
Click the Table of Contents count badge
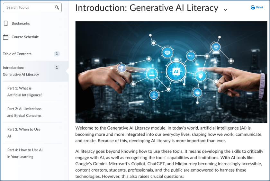point(57,54)
